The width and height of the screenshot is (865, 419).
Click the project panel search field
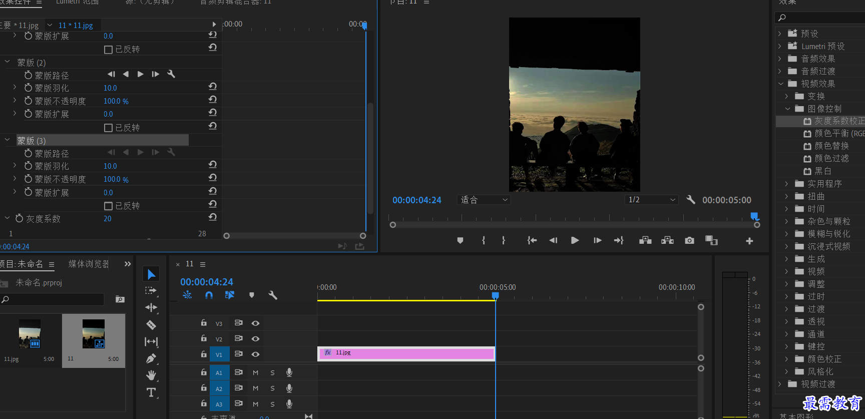(x=52, y=299)
